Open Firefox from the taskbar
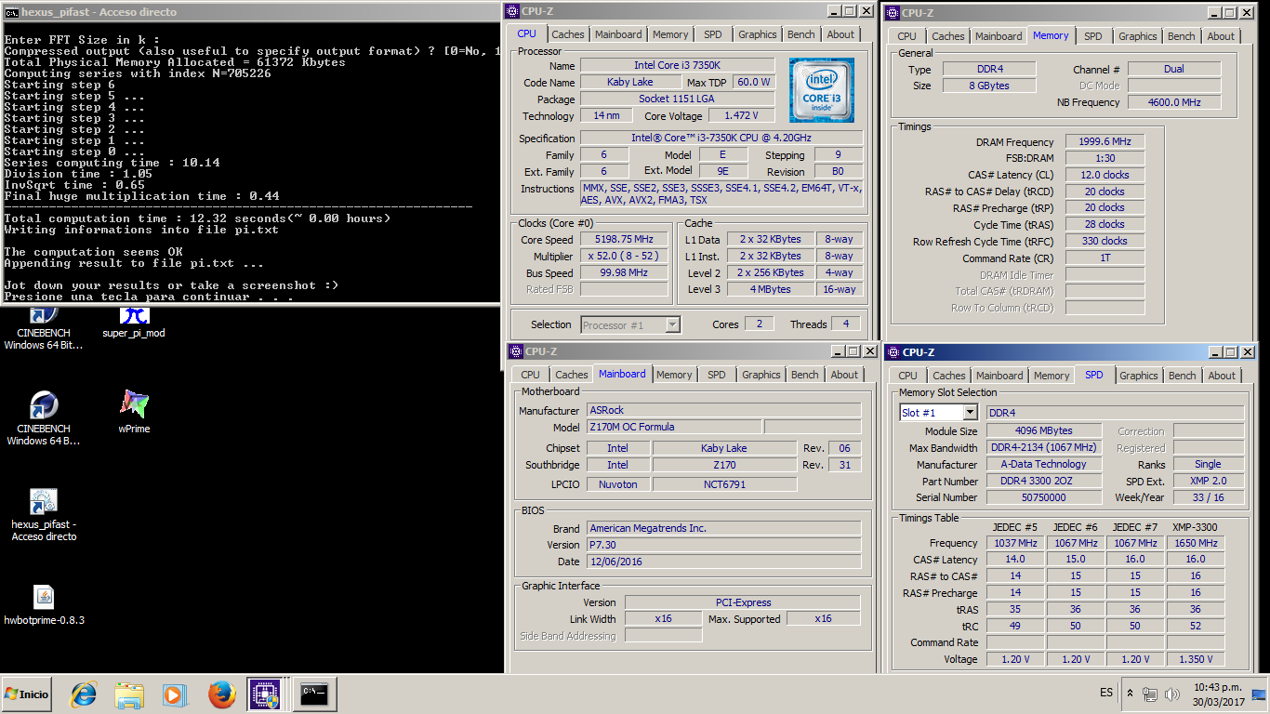This screenshot has width=1270, height=714. [x=221, y=694]
